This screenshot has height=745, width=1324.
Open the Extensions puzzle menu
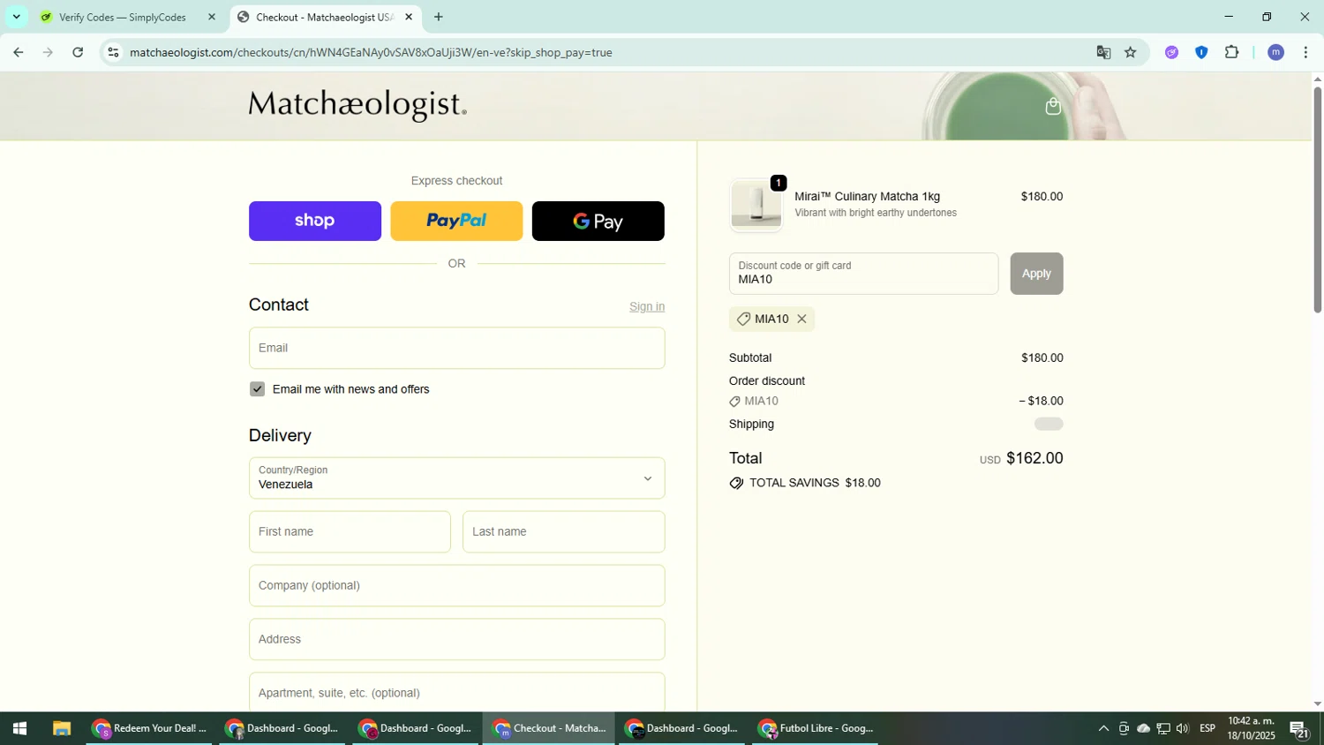[x=1232, y=53]
